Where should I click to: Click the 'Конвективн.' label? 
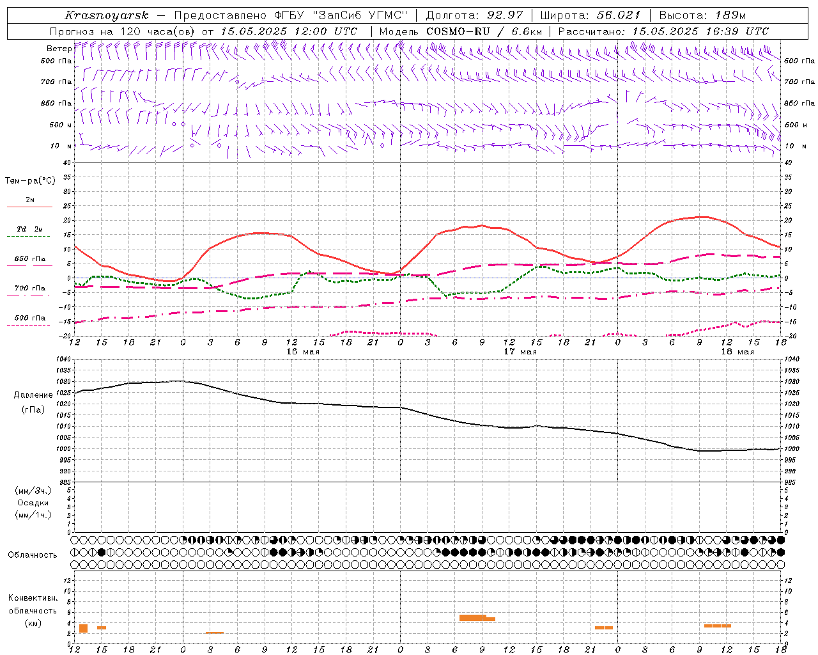tap(33, 598)
